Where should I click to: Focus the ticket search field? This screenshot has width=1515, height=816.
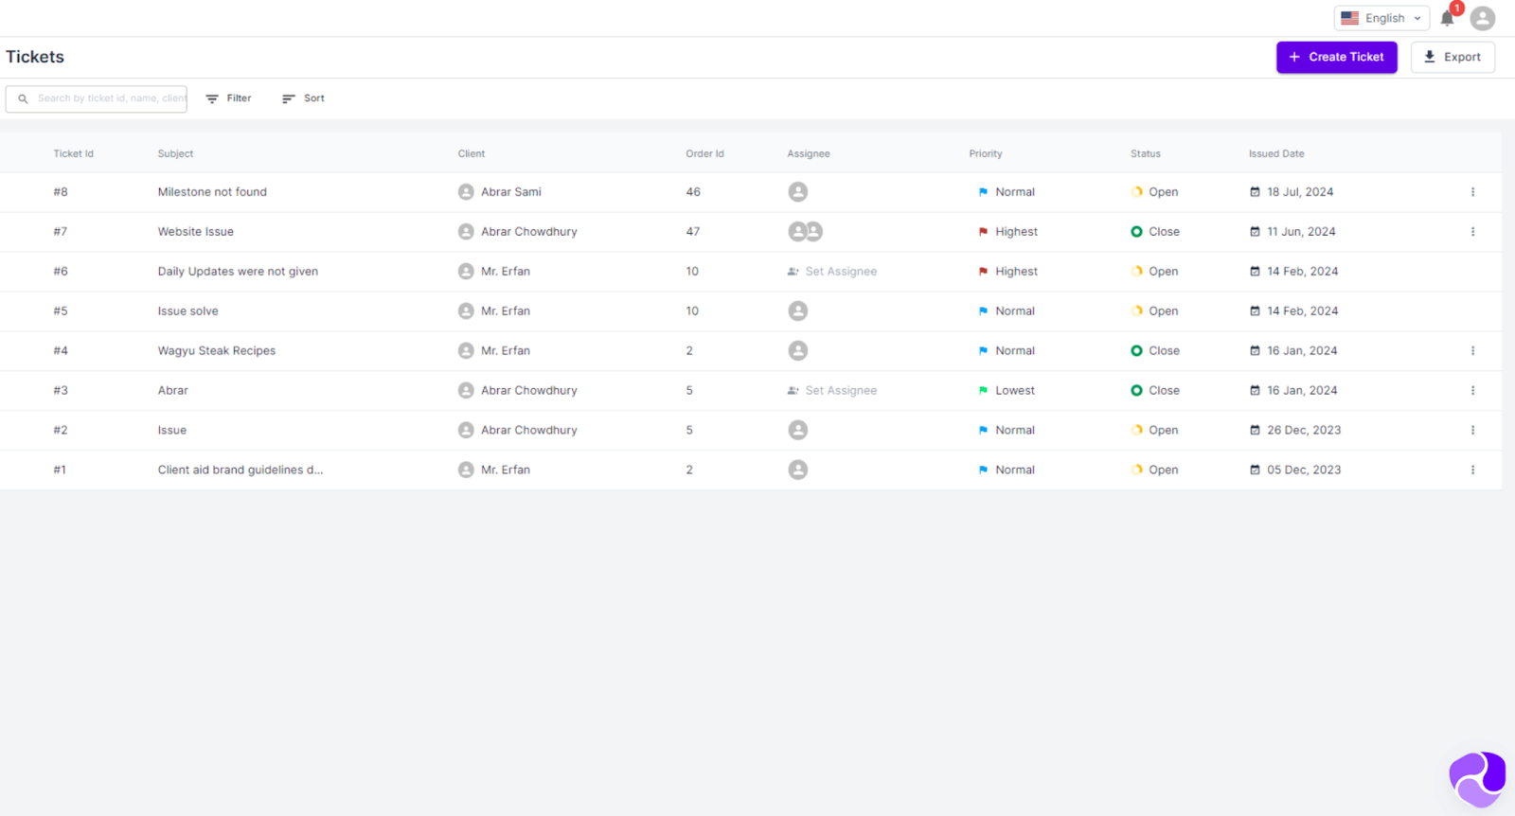click(97, 98)
